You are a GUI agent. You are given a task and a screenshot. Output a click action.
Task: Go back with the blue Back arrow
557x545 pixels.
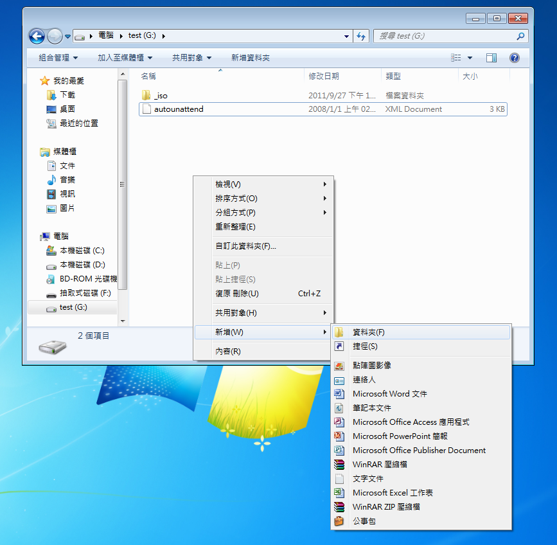coord(37,36)
